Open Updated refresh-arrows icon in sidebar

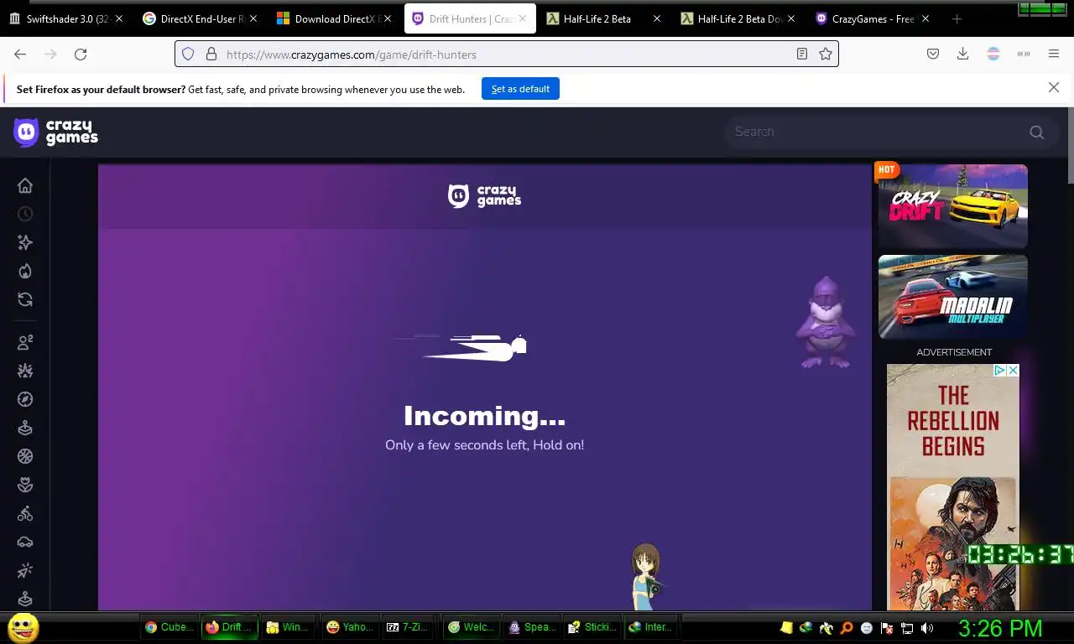(25, 299)
